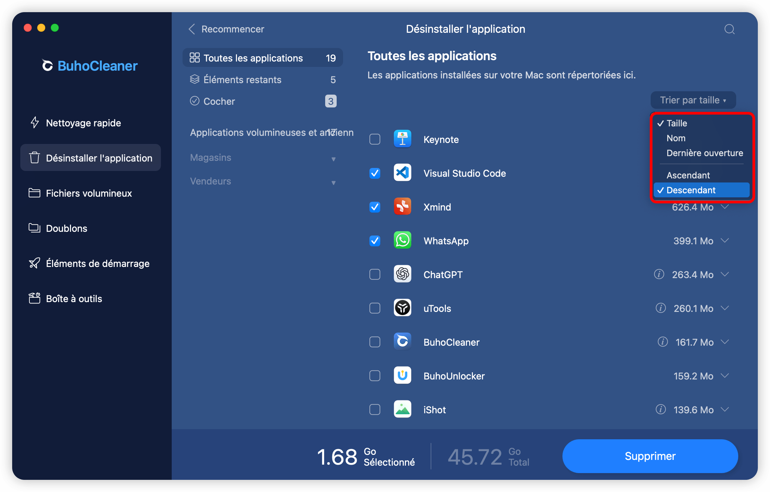Choose Ascendant sort order
770x492 pixels.
(702, 175)
